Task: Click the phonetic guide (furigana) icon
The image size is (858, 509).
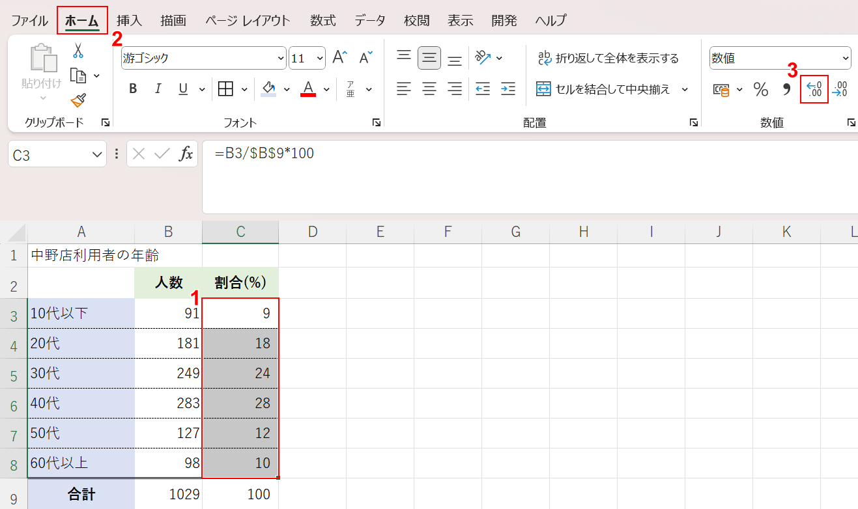Action: (x=350, y=89)
